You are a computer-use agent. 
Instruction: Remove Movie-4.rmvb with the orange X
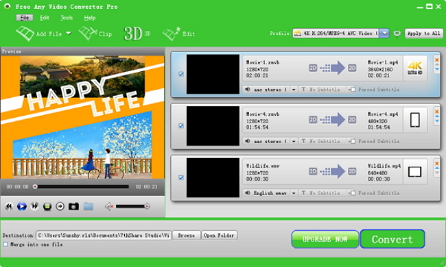[437, 112]
